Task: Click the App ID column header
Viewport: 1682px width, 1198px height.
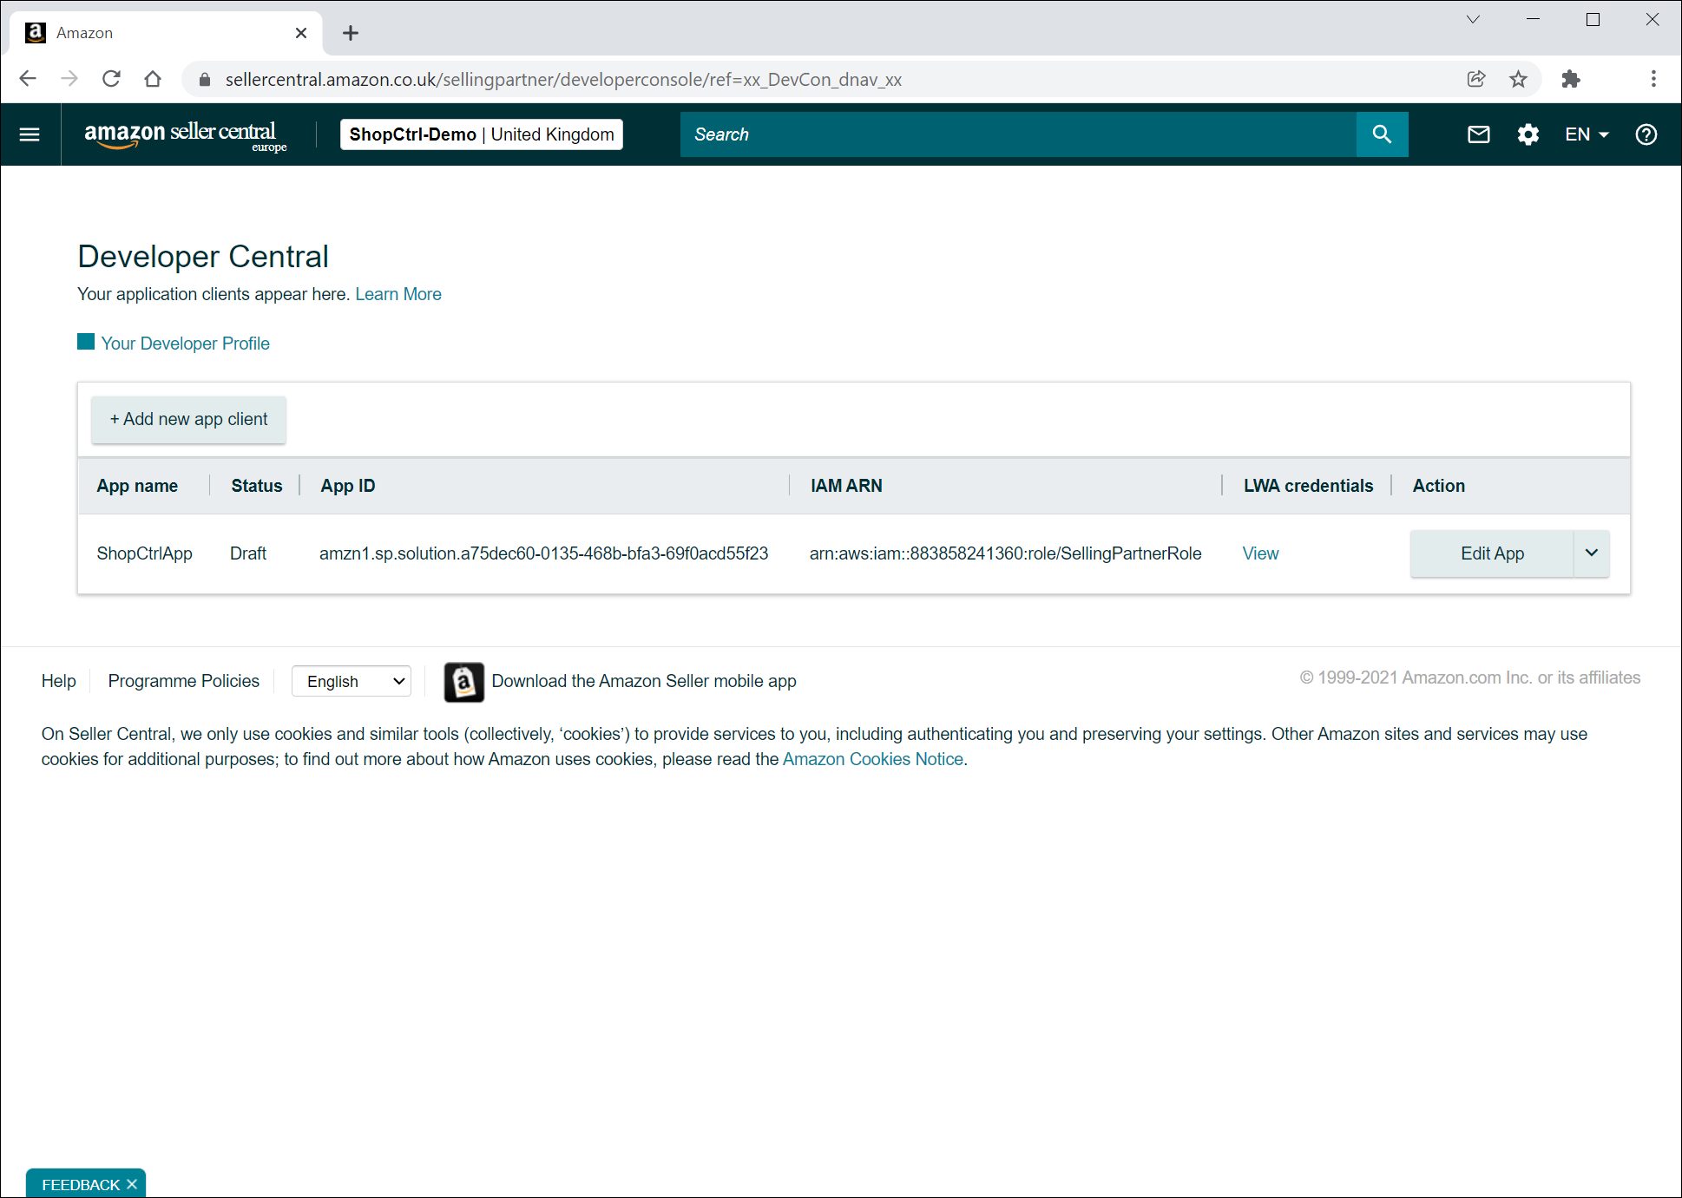Action: (348, 486)
